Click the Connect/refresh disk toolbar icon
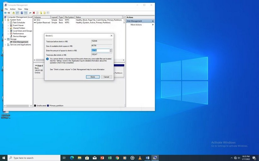259x161 pixels. pos(30,13)
